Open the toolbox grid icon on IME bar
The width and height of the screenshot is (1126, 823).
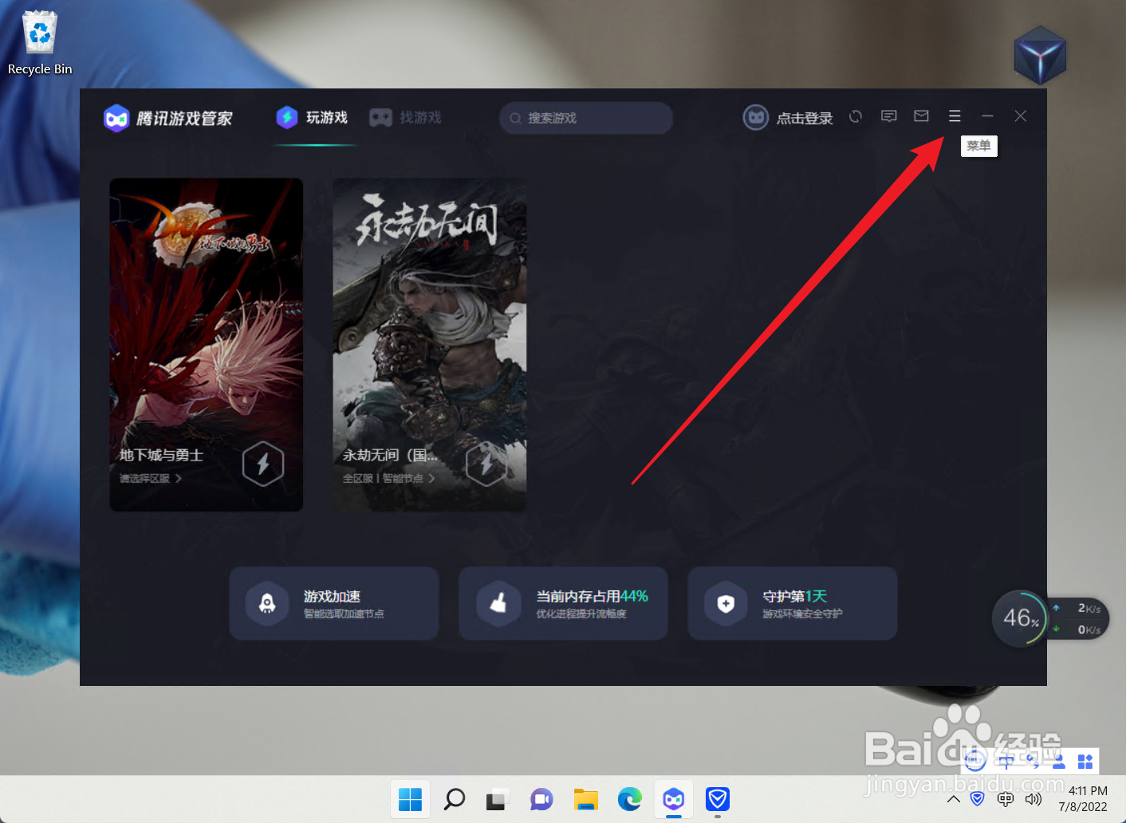[x=1085, y=762]
